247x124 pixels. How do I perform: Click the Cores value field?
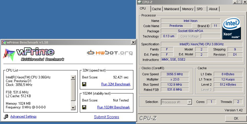point(211,102)
